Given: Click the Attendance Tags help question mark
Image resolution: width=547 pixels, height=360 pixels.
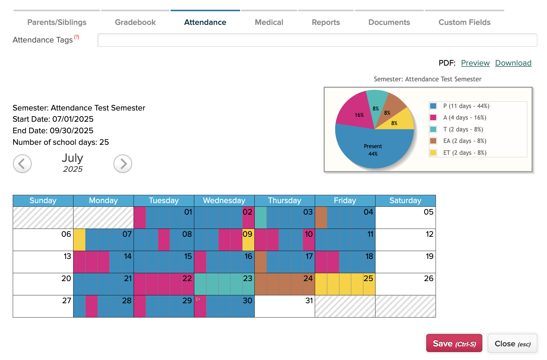Looking at the screenshot, I should coord(76,37).
